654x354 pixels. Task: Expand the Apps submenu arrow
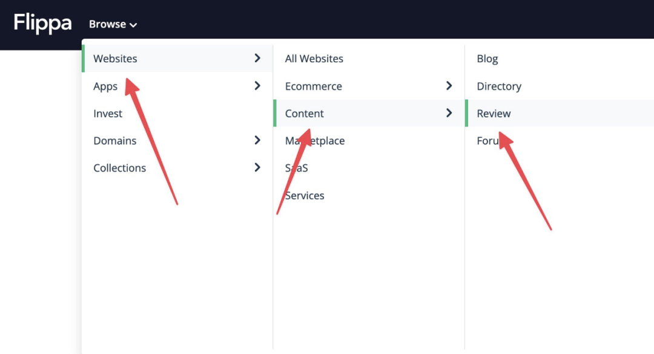coord(257,86)
